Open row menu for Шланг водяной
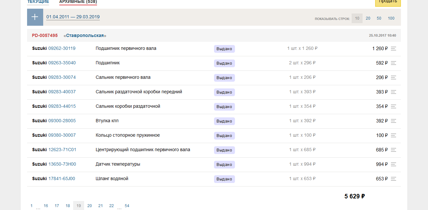 pyautogui.click(x=393, y=179)
